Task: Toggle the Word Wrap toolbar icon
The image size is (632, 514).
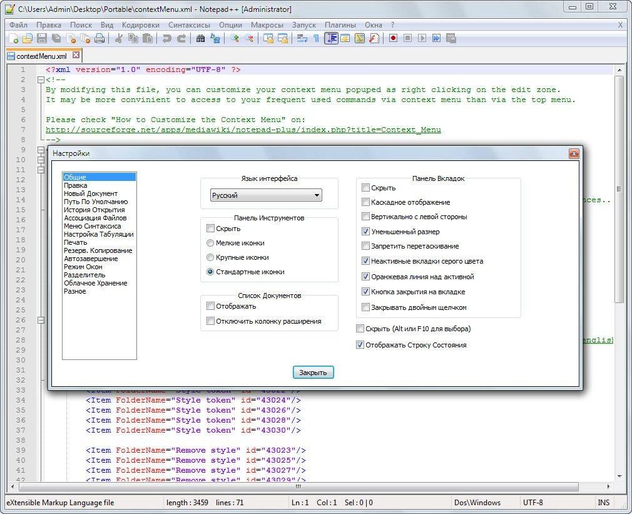Action: click(302, 39)
